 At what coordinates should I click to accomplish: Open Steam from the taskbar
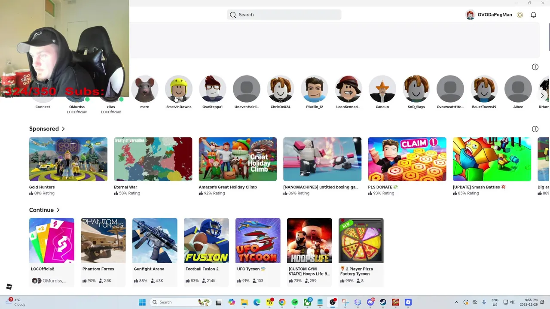pyautogui.click(x=383, y=302)
